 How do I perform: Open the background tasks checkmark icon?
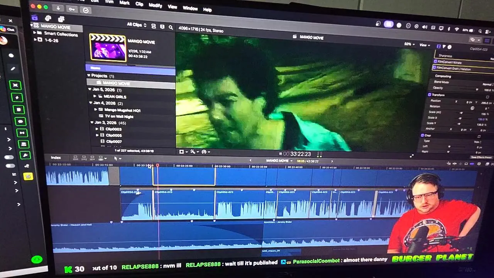(86, 10)
